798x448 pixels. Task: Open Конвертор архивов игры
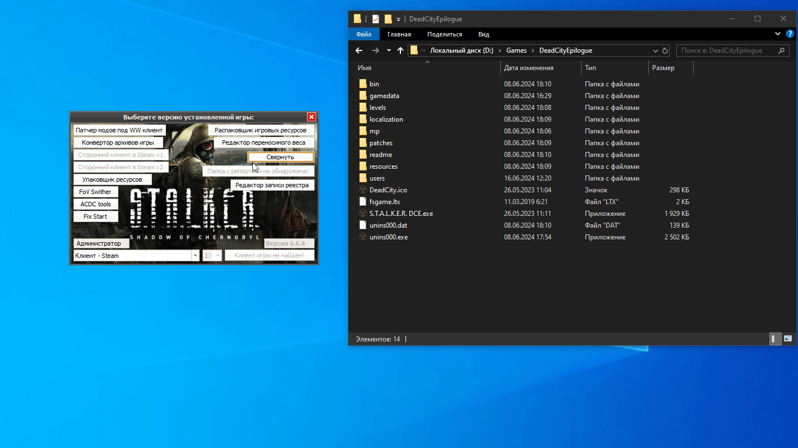tap(118, 142)
